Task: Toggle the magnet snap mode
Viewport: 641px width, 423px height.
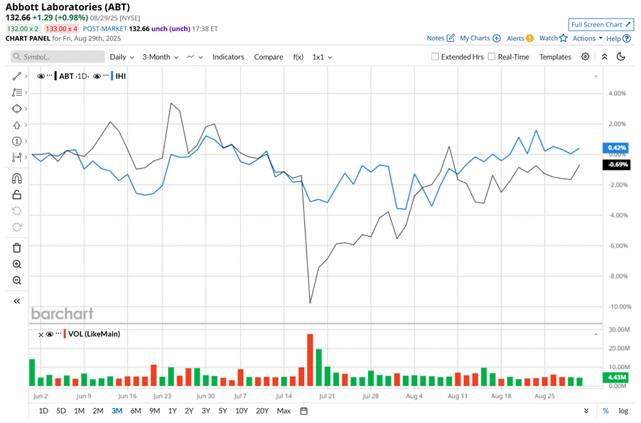Action: coord(17,178)
